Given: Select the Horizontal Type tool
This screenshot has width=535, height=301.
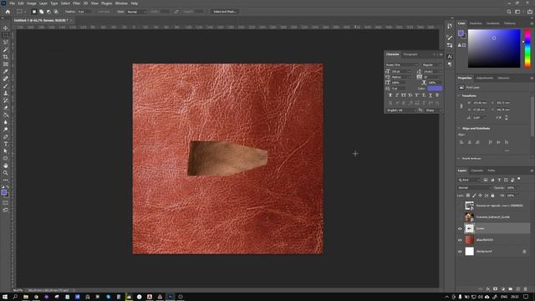Looking at the screenshot, I should click(6, 144).
